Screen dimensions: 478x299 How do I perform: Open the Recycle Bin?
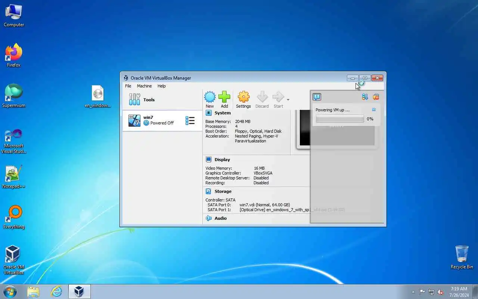point(462,257)
